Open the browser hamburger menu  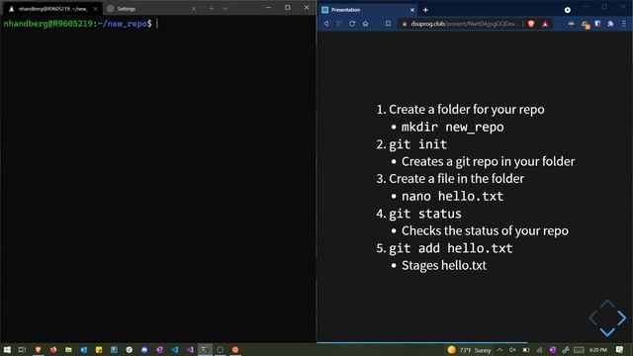point(624,24)
